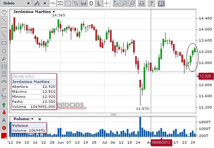
Task: Add an indicator with the plus-chart icon
Action: [116, 3]
